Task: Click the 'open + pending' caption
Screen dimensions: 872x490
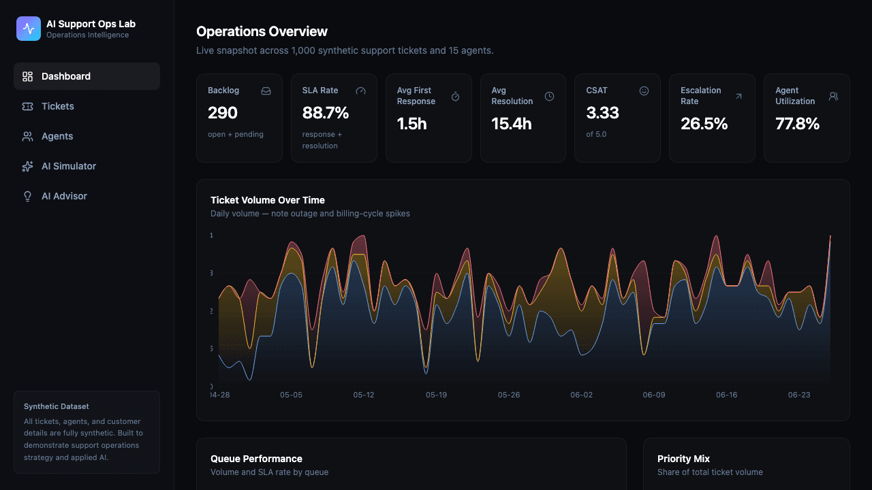Action: [236, 134]
